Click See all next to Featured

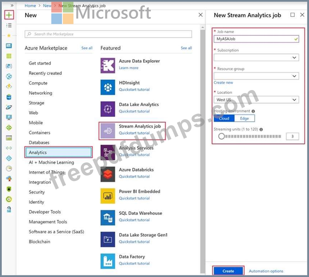point(186,48)
